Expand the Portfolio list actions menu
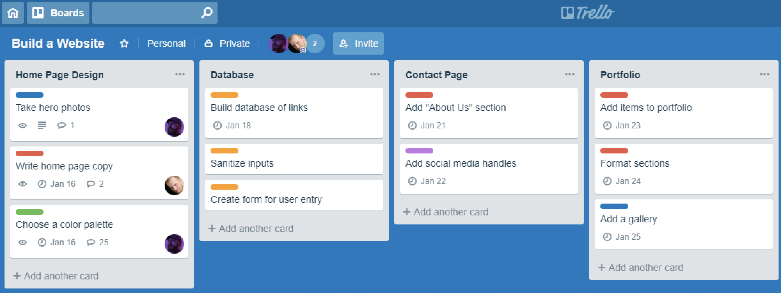The width and height of the screenshot is (781, 293). [x=765, y=74]
